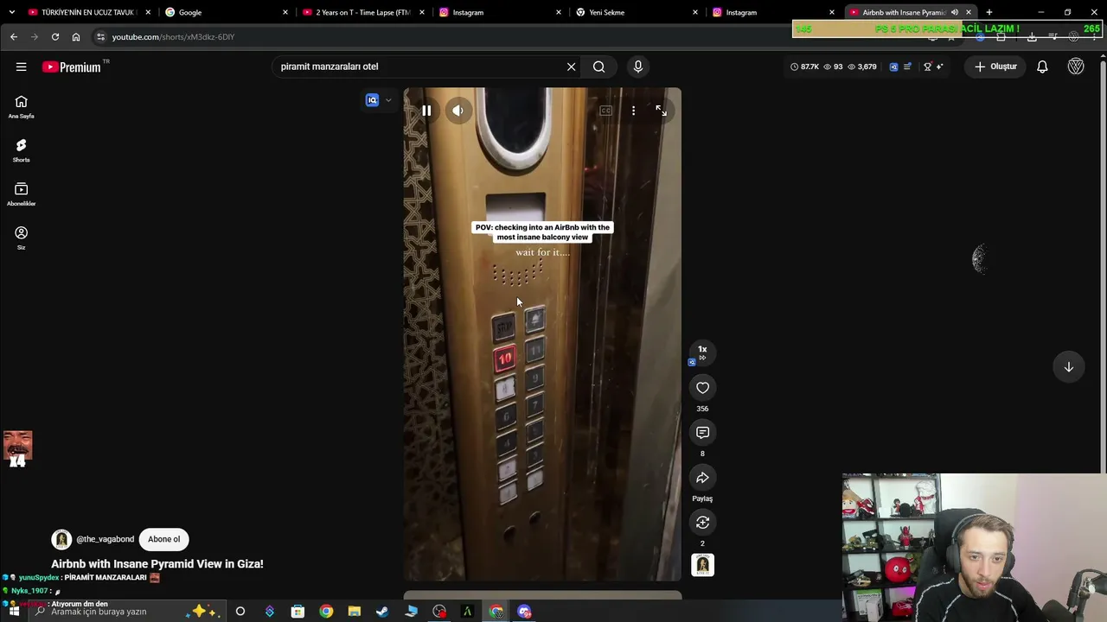Open vidIQ icon in YouTube header

tap(893, 67)
